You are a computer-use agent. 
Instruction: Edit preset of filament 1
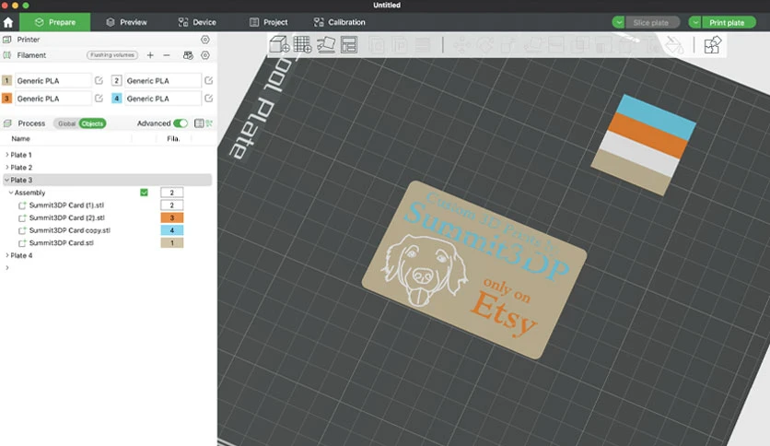(x=99, y=80)
